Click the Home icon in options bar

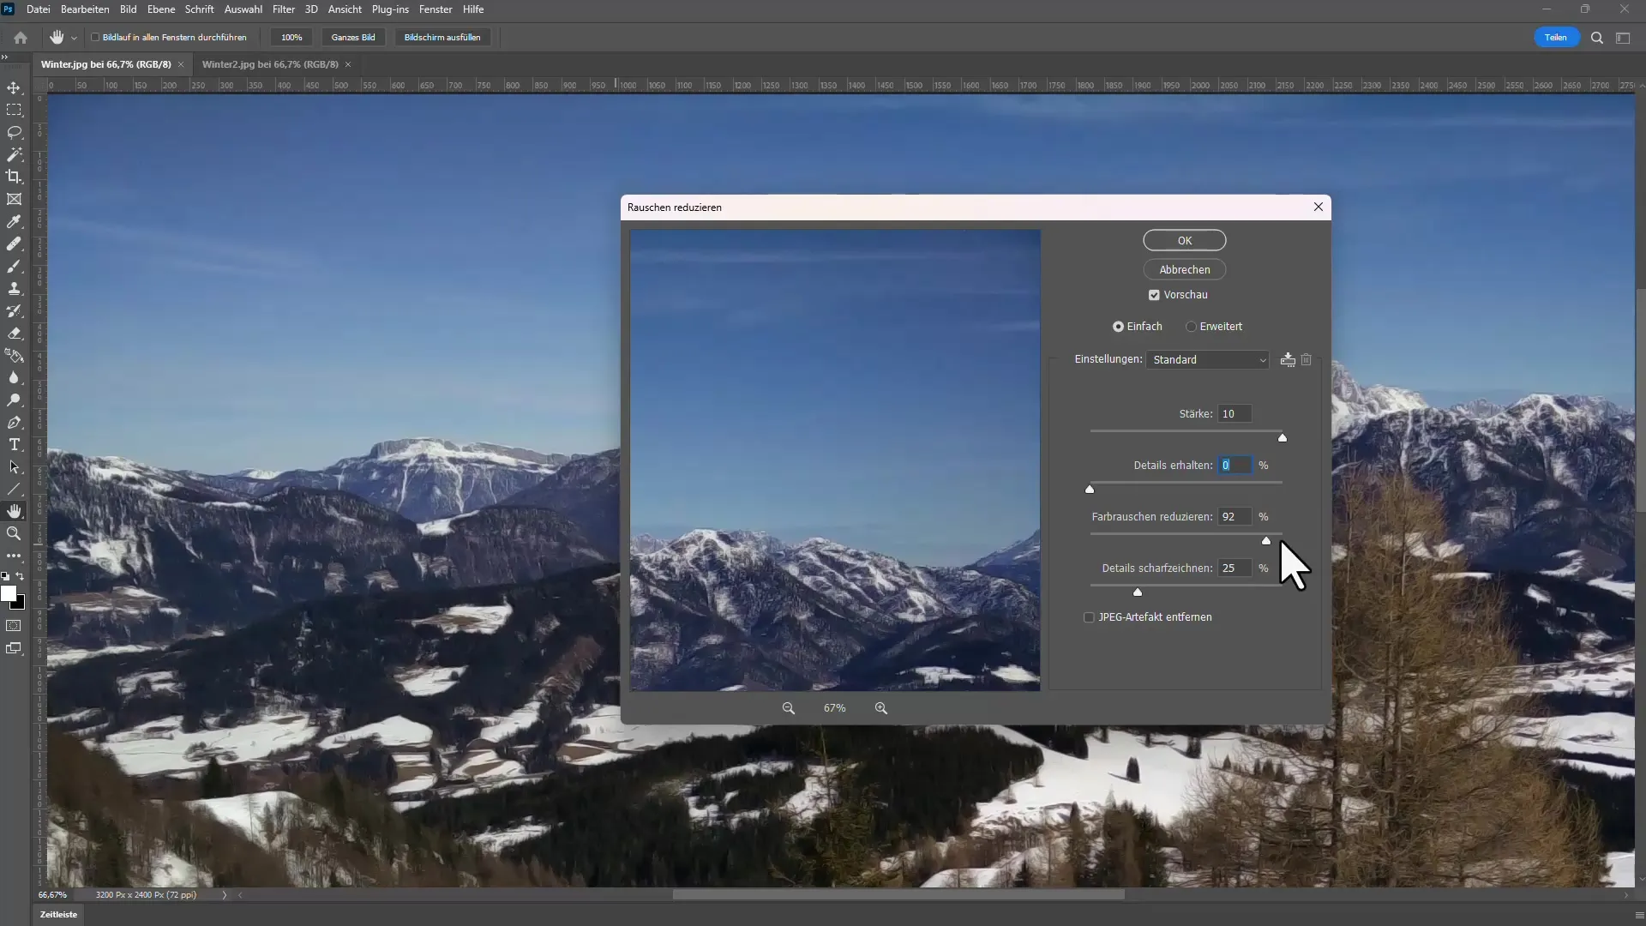pyautogui.click(x=21, y=37)
